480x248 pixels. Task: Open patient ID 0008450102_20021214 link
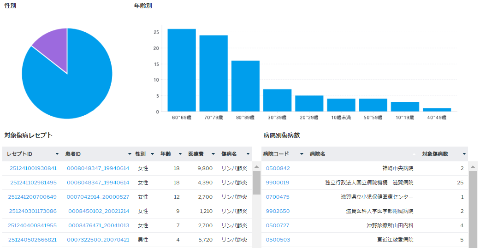98,211
